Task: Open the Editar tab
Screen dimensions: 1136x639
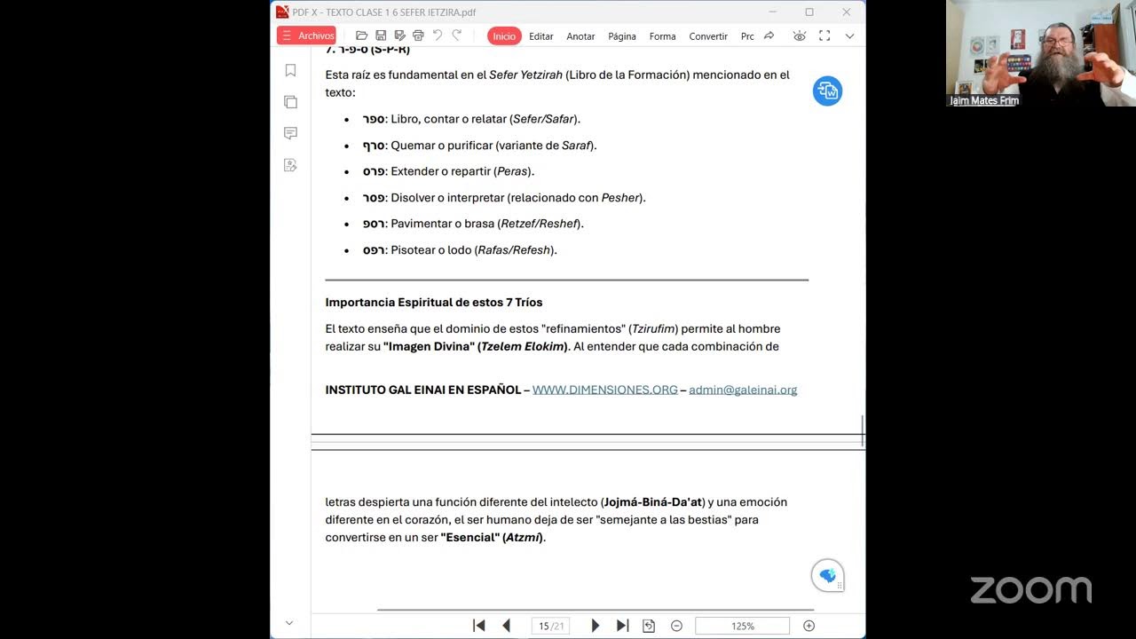Action: (541, 36)
